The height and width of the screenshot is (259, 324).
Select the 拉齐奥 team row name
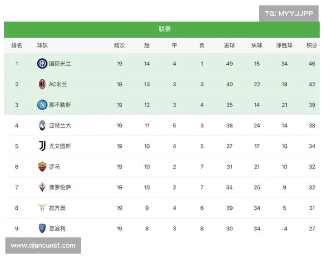[57, 208]
